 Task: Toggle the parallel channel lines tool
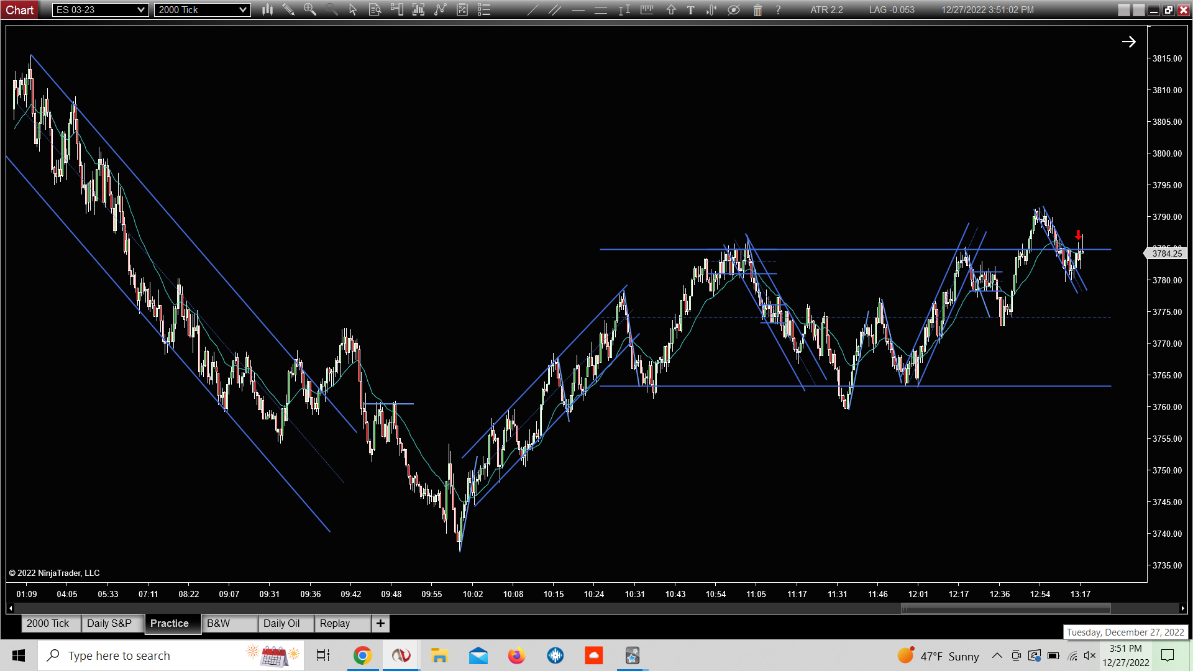[555, 9]
